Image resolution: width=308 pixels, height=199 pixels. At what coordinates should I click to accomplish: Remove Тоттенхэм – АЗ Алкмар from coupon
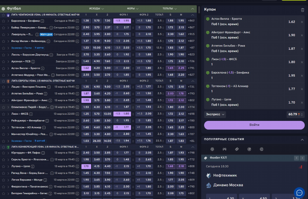302,89
